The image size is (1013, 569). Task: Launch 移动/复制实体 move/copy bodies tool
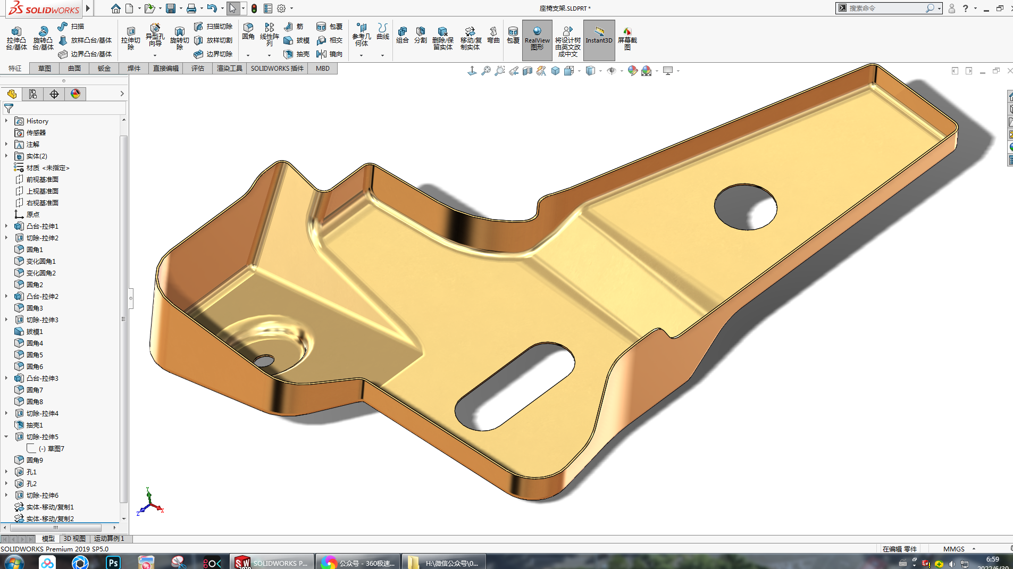[470, 38]
